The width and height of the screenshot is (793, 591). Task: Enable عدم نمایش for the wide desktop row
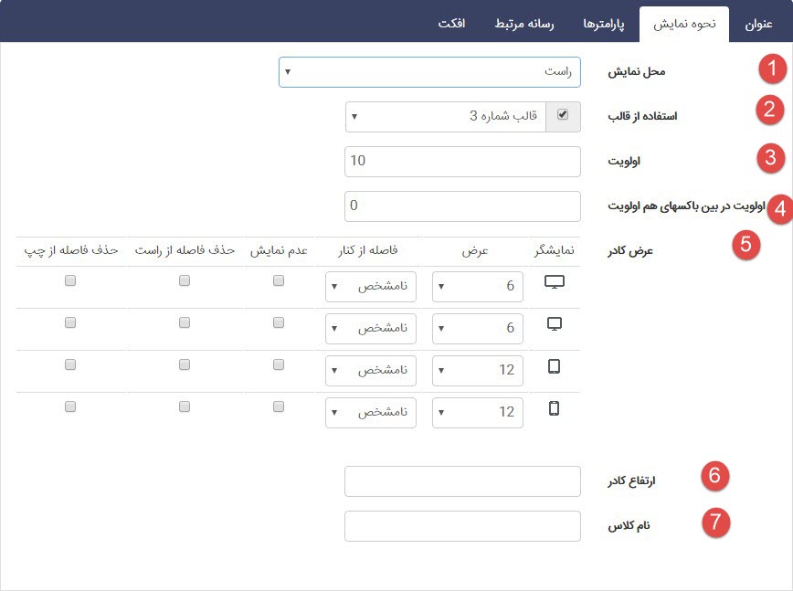[x=279, y=281]
